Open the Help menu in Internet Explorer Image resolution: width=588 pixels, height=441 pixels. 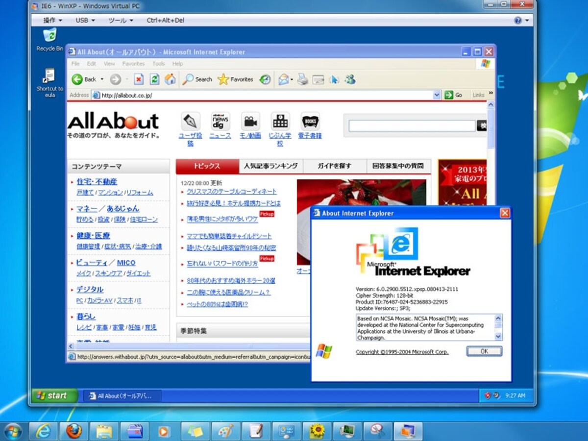tap(177, 64)
